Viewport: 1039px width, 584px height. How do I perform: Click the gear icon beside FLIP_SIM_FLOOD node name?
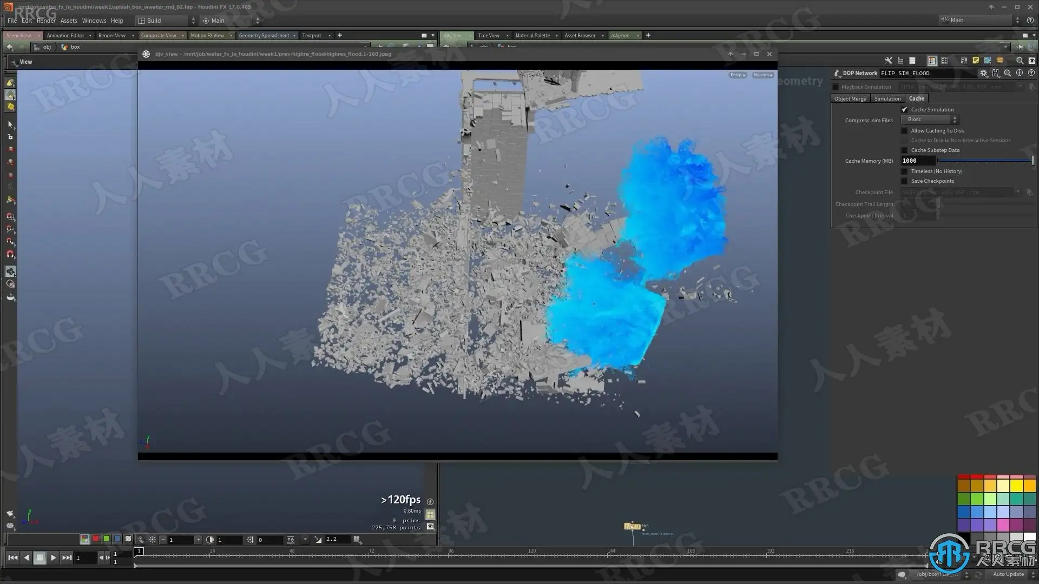[x=983, y=73]
